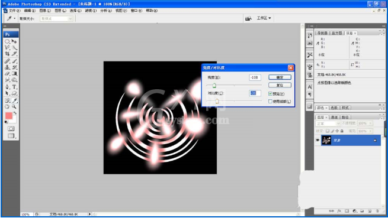This screenshot has height=218, width=388.
Task: Open the Workspace dropdown
Action: tap(264, 18)
